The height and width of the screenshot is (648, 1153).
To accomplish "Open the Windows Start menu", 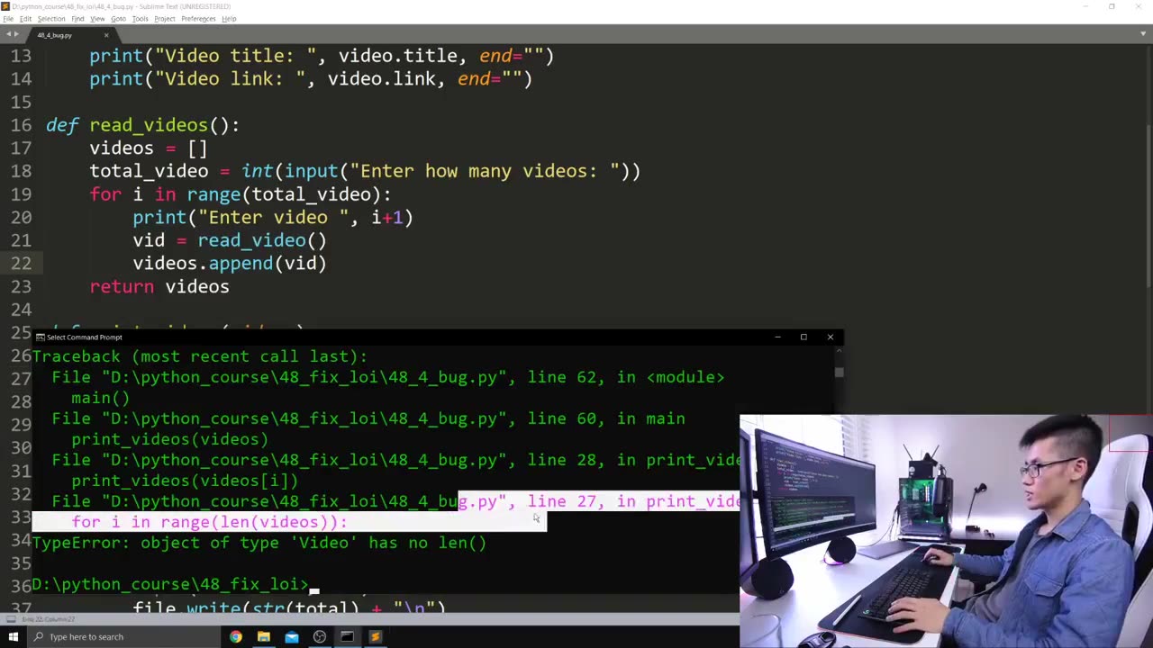I will pyautogui.click(x=14, y=636).
